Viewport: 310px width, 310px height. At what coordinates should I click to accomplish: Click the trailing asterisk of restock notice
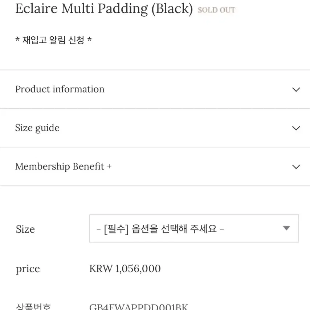(89, 39)
